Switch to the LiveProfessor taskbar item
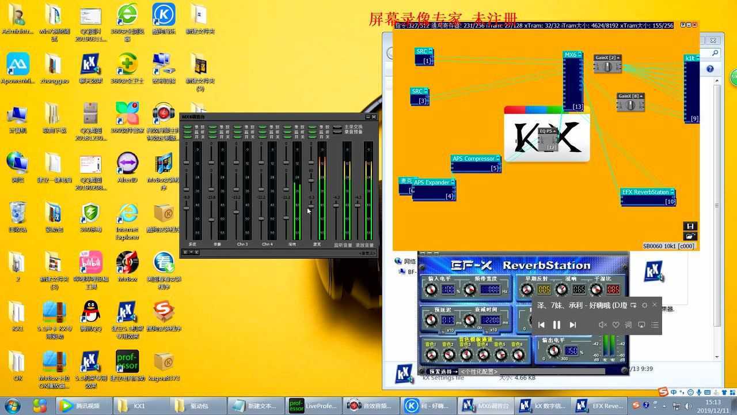 pyautogui.click(x=313, y=406)
